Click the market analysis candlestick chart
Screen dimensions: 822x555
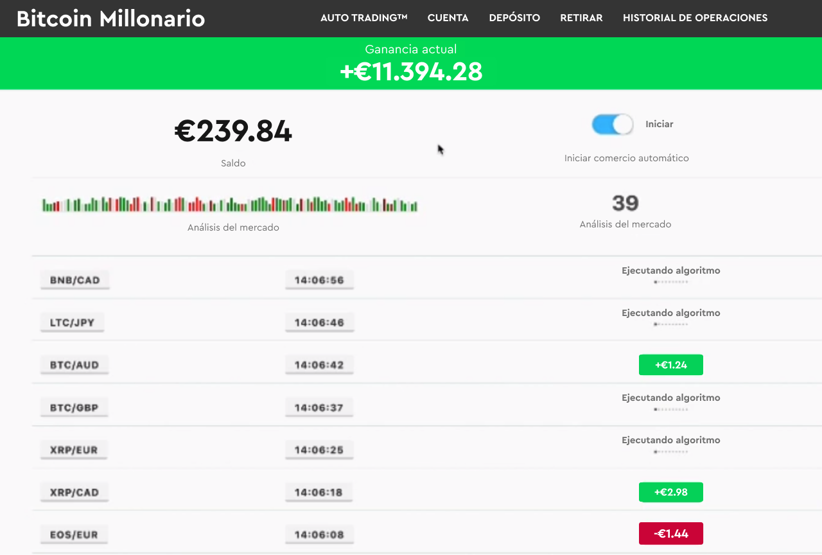coord(230,204)
